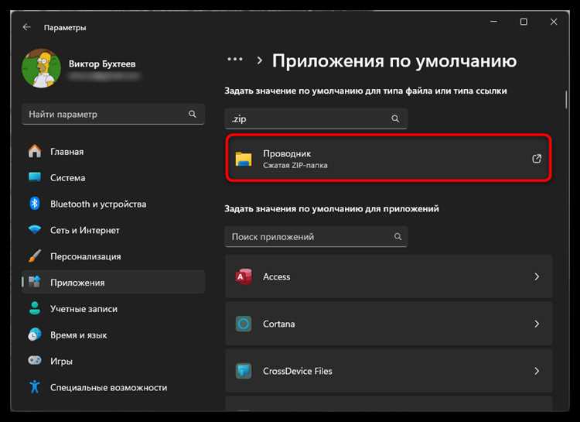Click the magnifier in the .zip search box

coord(395,118)
